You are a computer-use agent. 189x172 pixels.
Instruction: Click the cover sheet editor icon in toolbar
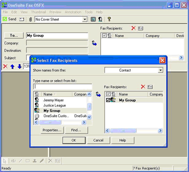tap(93, 19)
